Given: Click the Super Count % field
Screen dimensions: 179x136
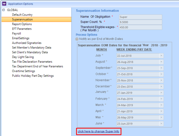Looking at the screenshot, I should tap(141, 22).
